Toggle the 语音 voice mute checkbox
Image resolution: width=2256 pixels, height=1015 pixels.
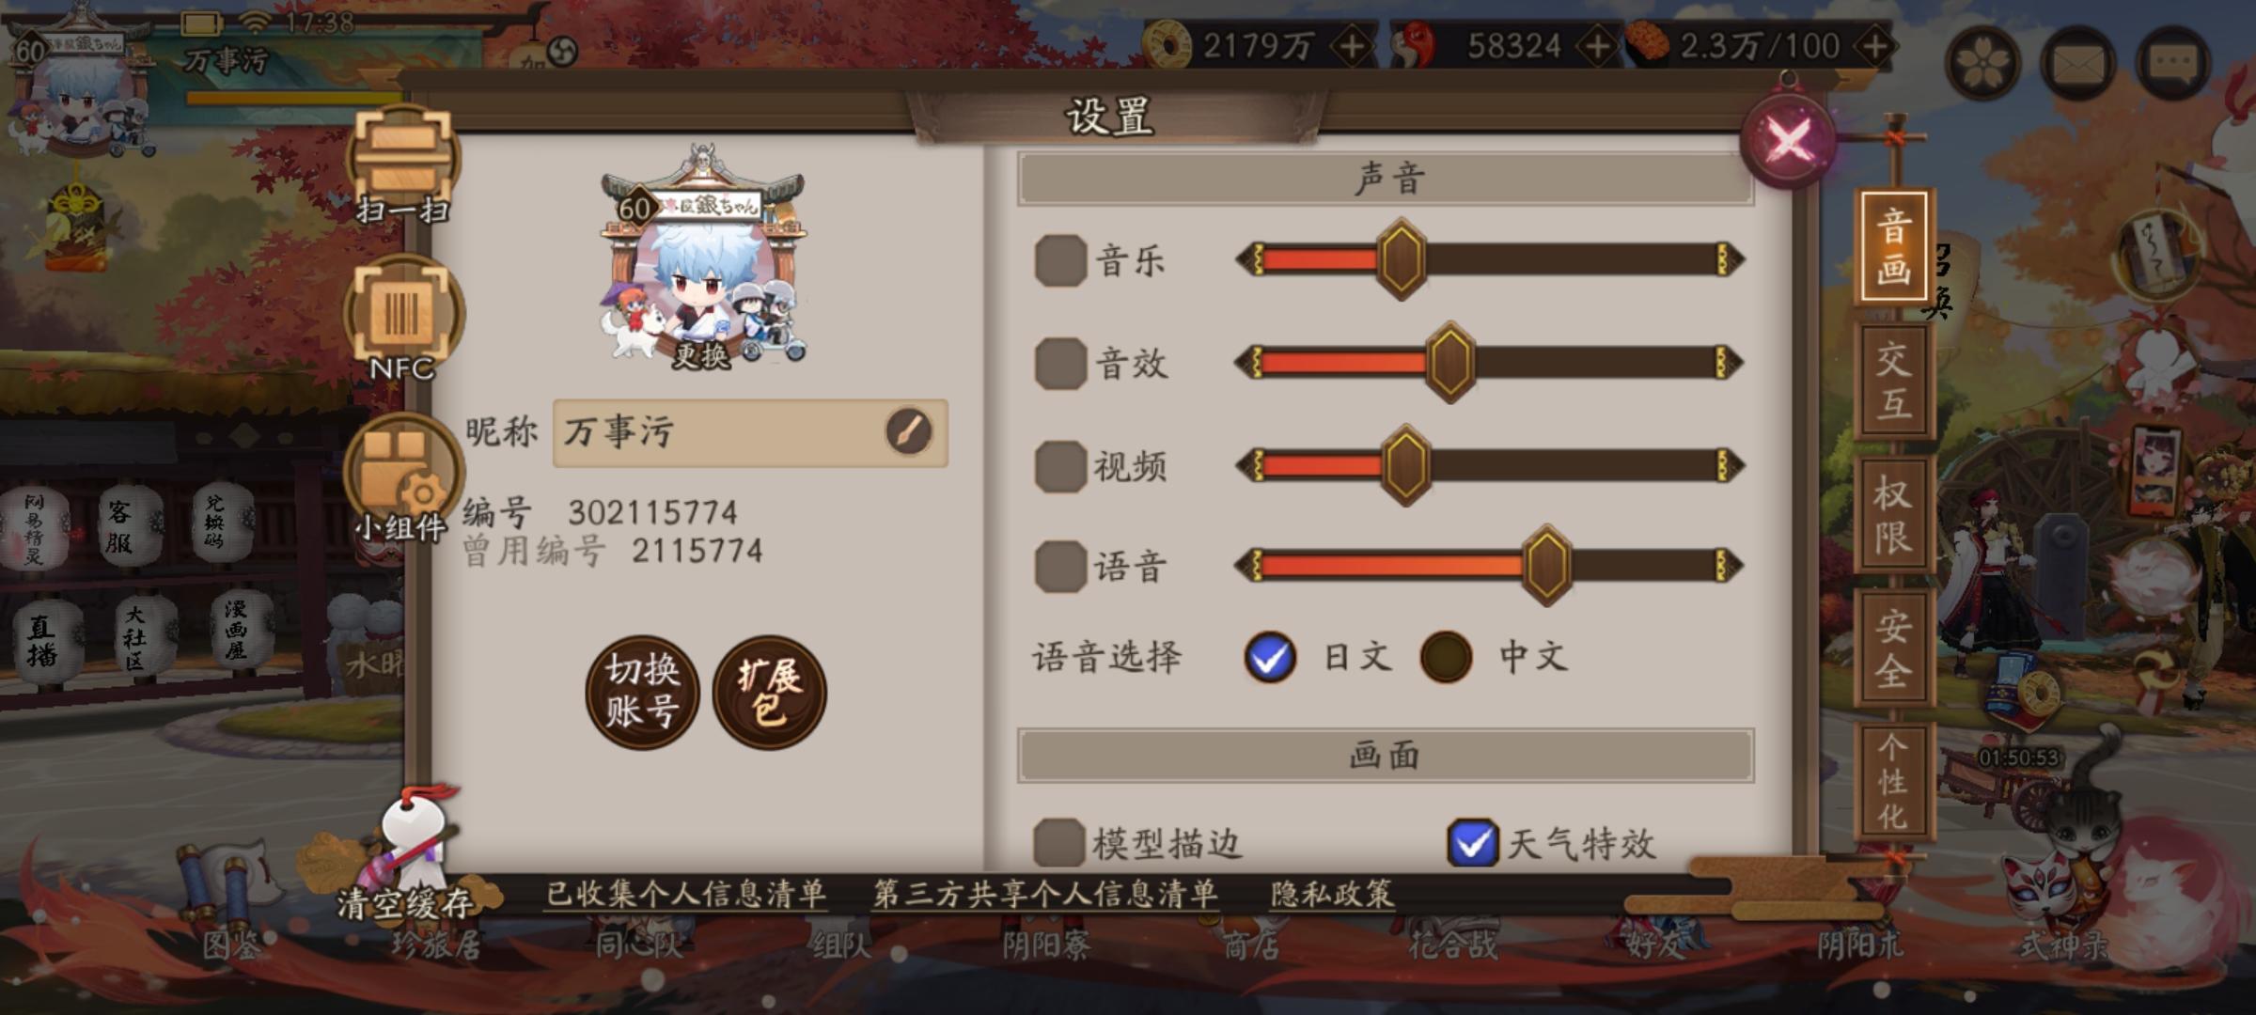tap(1060, 566)
